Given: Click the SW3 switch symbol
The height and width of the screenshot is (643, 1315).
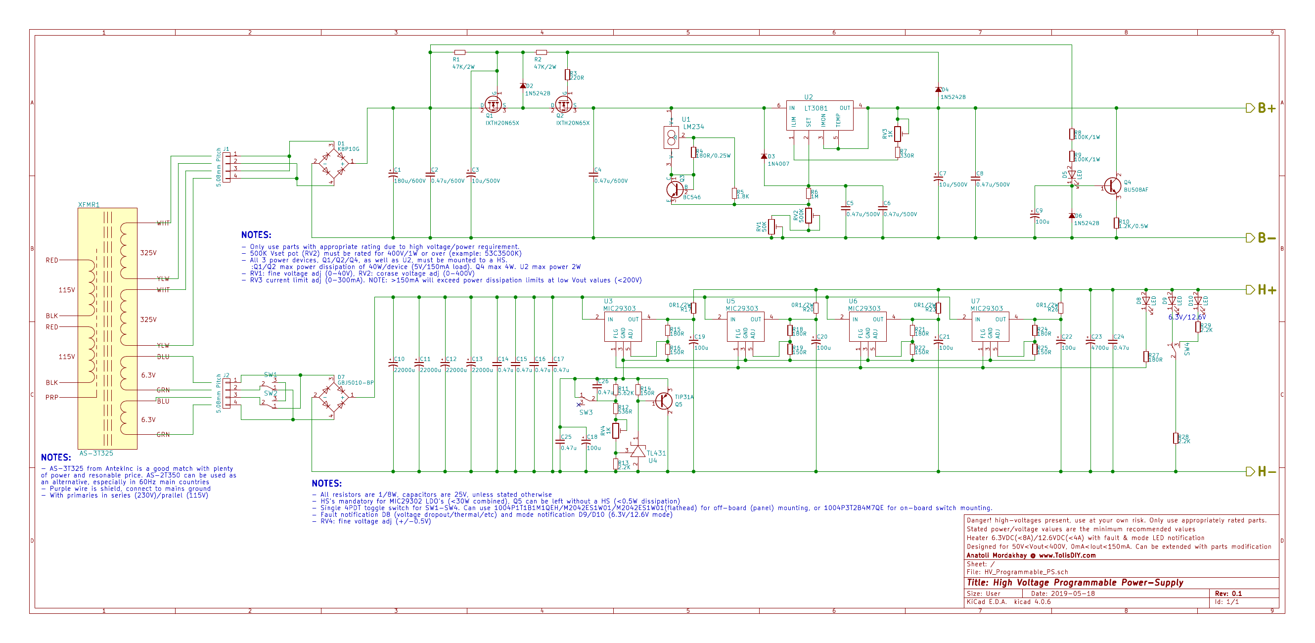Looking at the screenshot, I should click(587, 399).
